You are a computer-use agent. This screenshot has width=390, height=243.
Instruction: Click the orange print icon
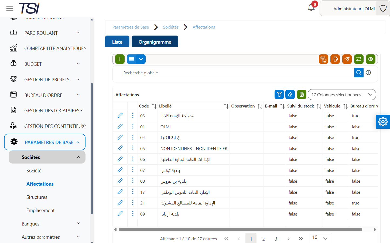pos(335,59)
